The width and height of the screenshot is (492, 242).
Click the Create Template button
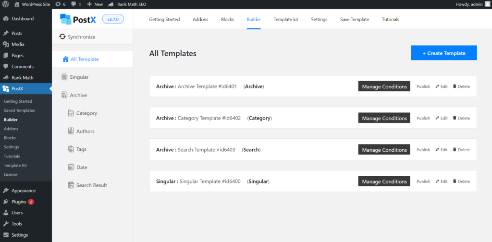point(443,53)
